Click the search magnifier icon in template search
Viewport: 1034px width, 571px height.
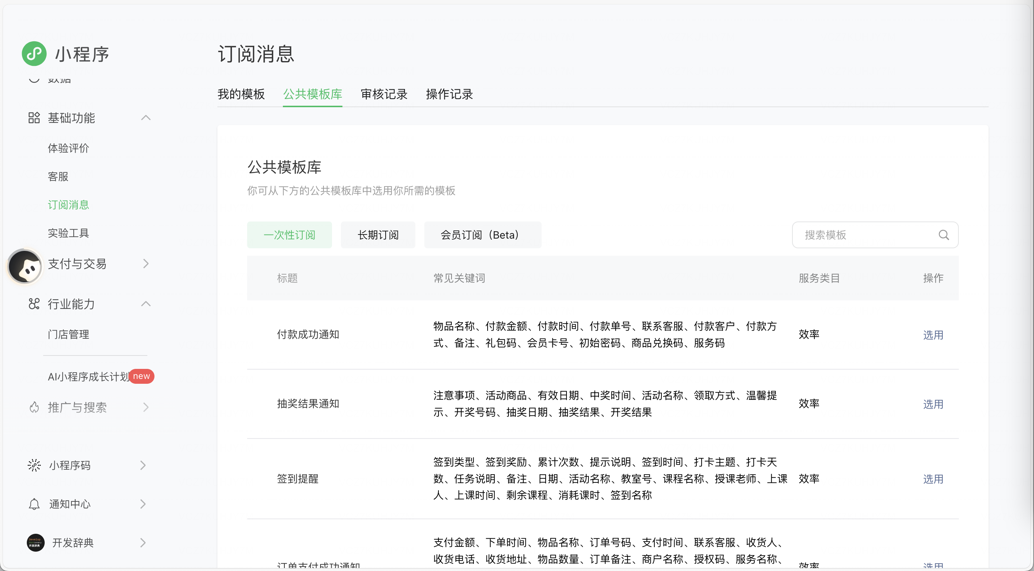pyautogui.click(x=943, y=235)
